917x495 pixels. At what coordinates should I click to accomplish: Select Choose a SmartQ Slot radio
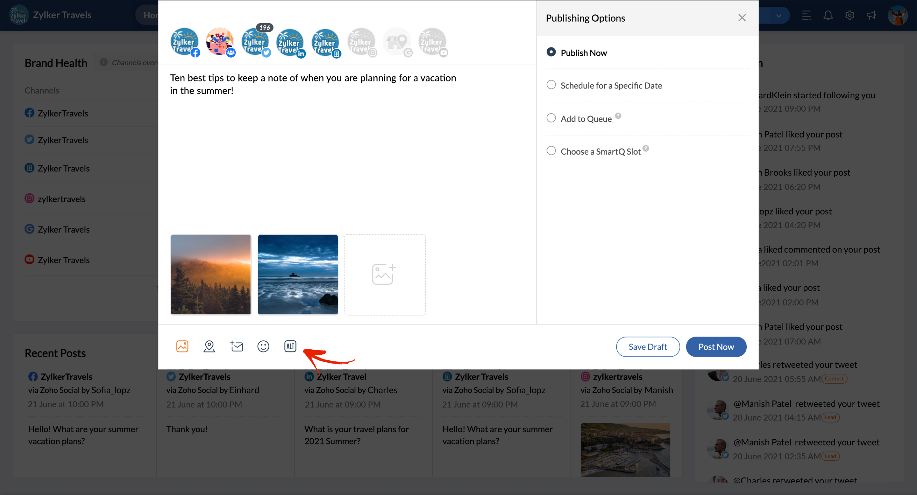[x=551, y=151]
